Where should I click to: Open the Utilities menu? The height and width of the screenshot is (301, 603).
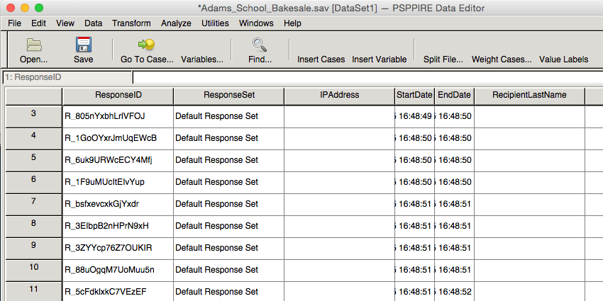(x=215, y=23)
